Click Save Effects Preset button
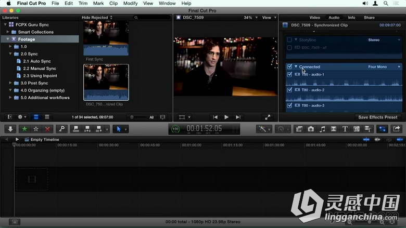 pyautogui.click(x=377, y=117)
